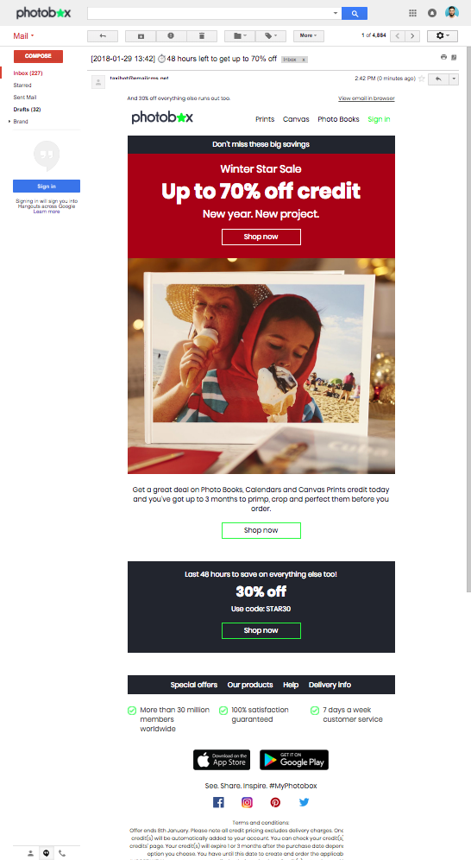Select Special offers in footer menu
The height and width of the screenshot is (860, 471).
pos(194,685)
